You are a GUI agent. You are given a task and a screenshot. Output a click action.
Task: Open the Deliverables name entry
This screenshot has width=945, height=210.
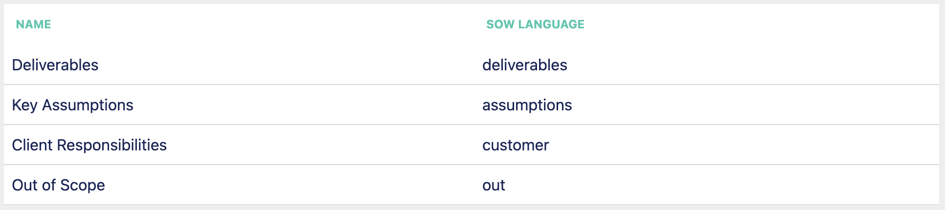tap(55, 65)
